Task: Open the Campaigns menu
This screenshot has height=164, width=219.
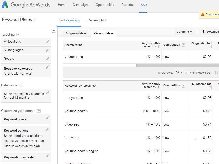Action: point(81,5)
